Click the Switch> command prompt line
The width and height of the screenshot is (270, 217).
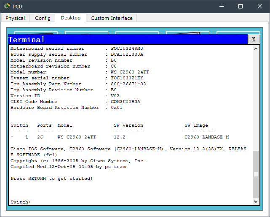pos(21,202)
